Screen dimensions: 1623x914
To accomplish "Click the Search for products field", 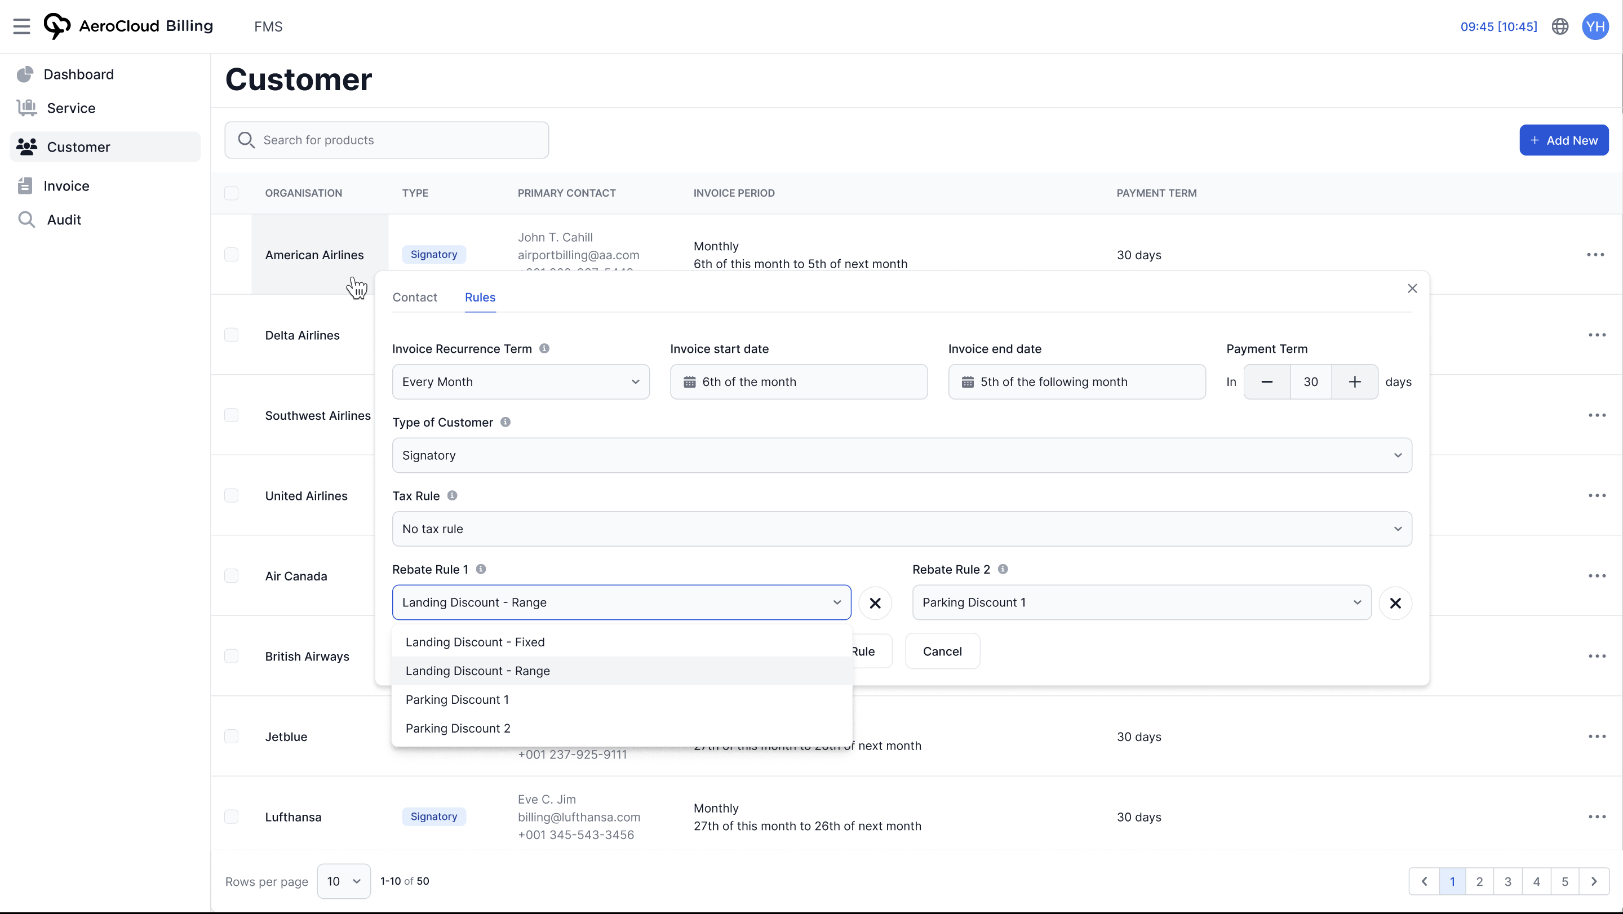I will (387, 140).
